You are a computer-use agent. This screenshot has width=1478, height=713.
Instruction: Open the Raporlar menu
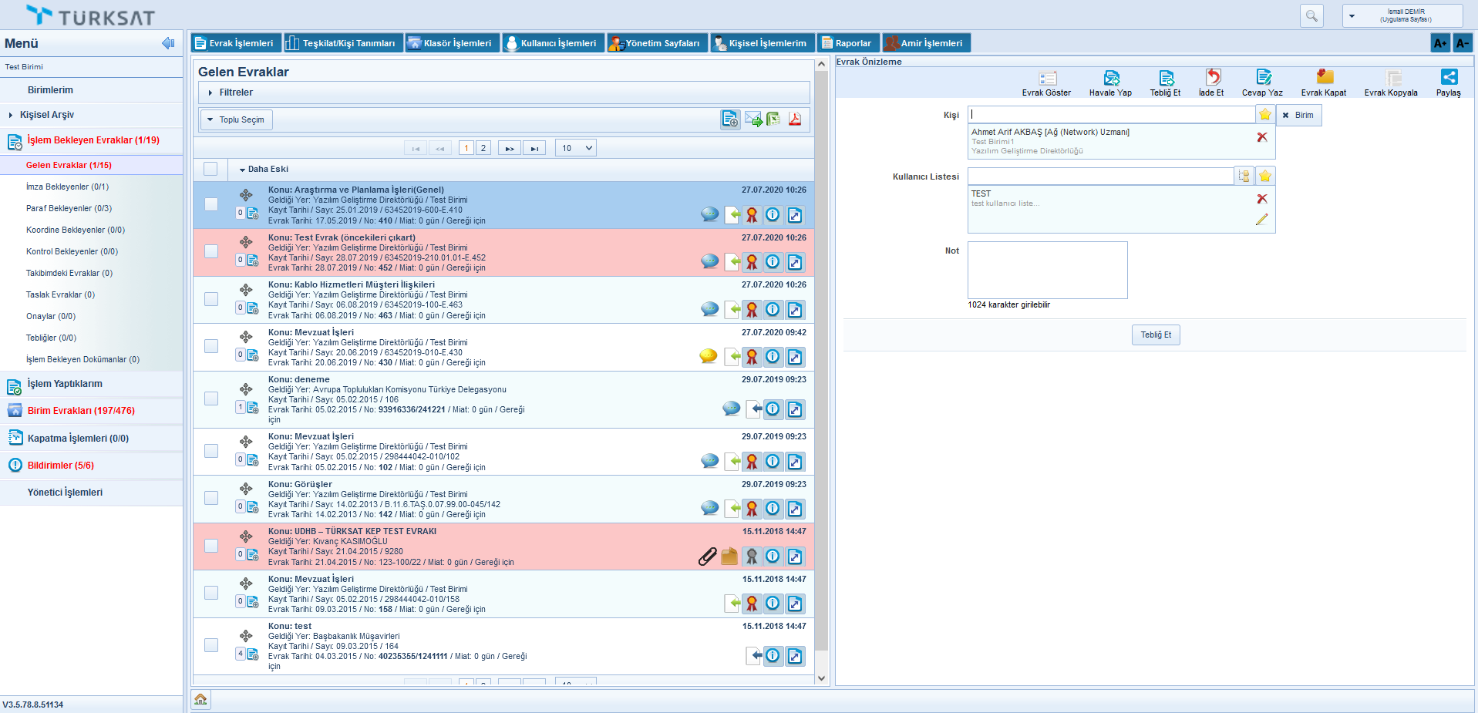pyautogui.click(x=848, y=43)
